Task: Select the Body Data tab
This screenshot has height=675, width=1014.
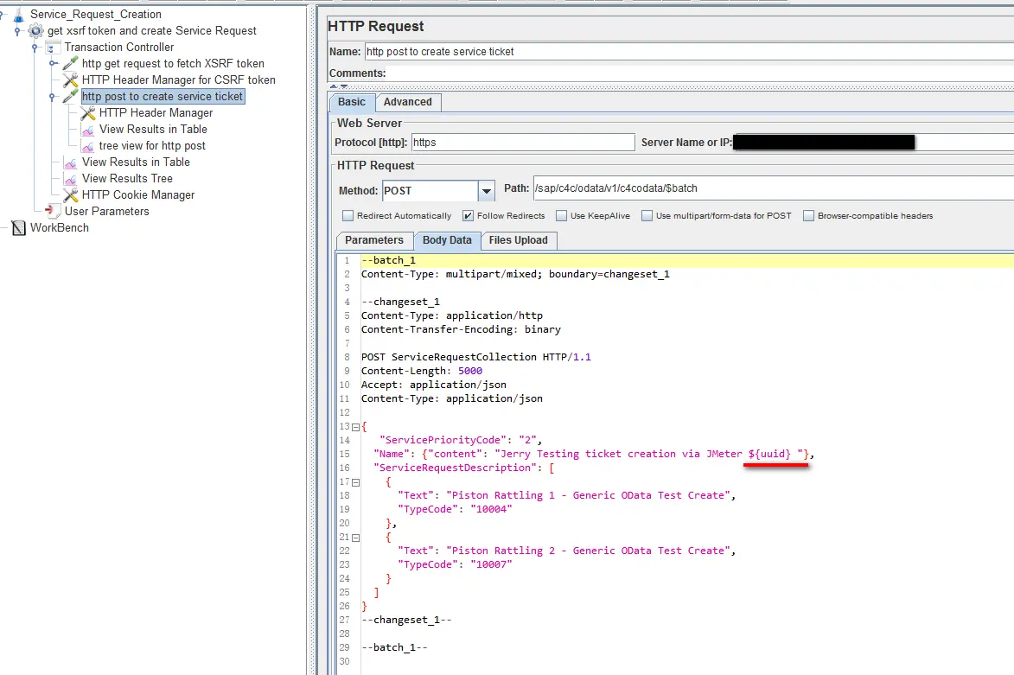Action: (x=448, y=240)
